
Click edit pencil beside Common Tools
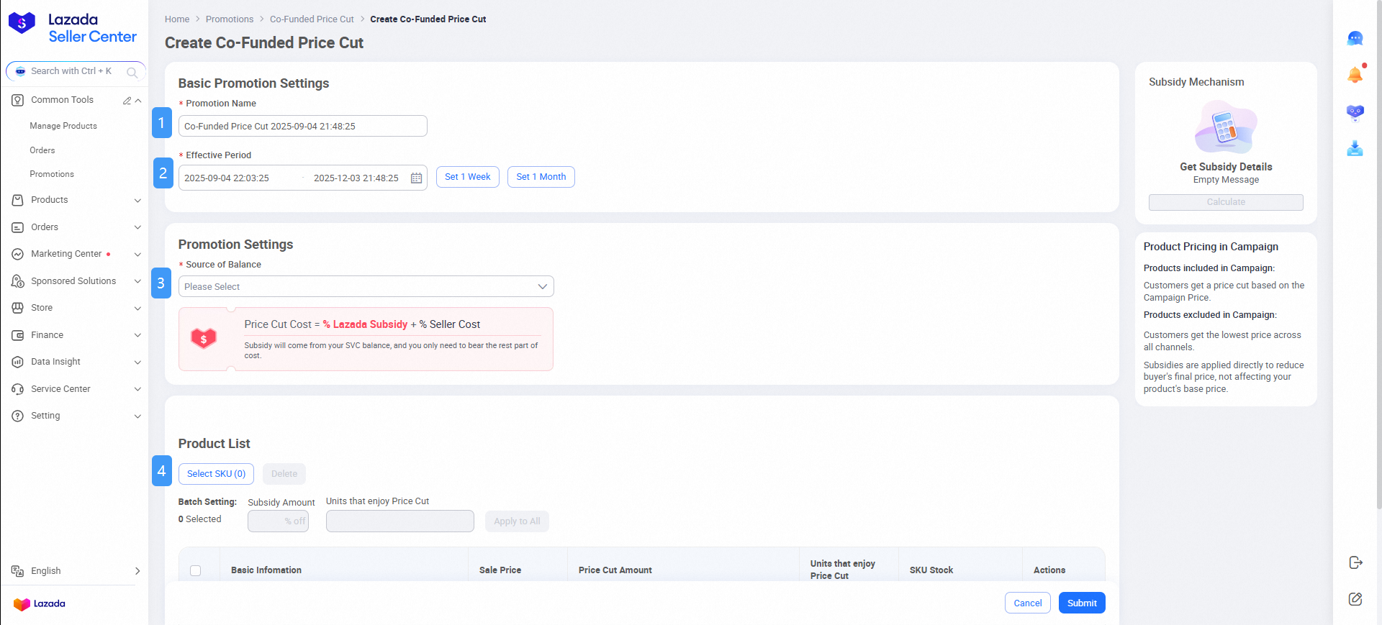[127, 101]
